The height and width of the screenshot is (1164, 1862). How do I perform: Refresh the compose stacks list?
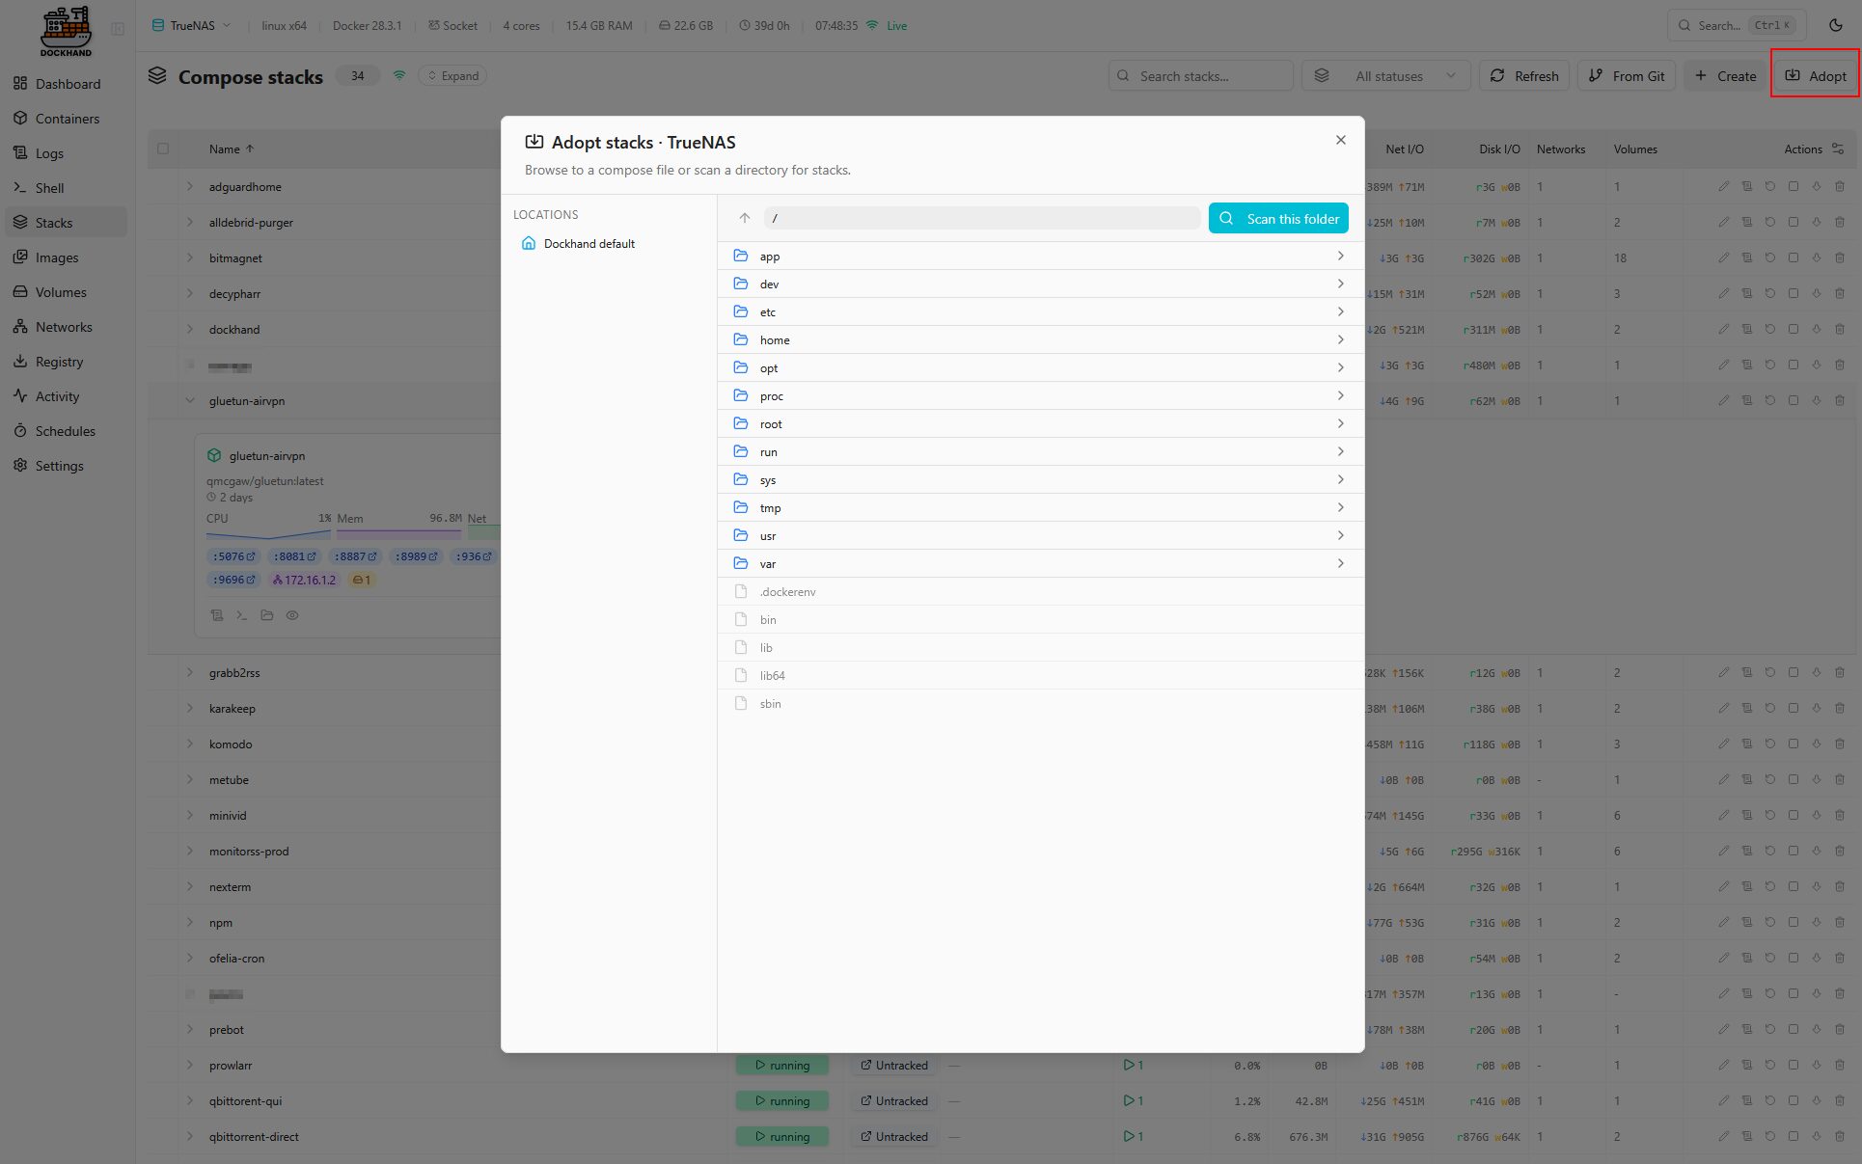coord(1524,76)
